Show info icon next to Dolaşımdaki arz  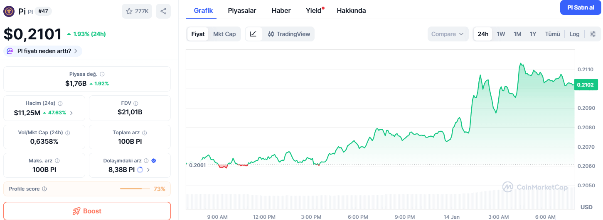click(147, 160)
